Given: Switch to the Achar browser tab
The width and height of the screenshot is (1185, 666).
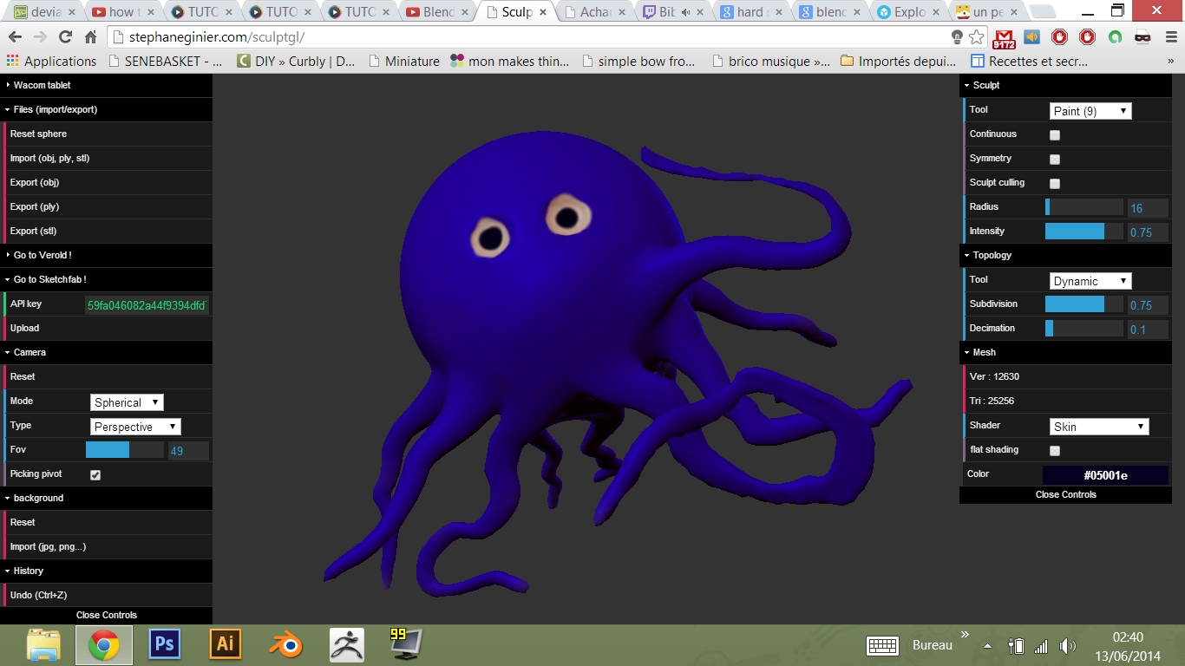Looking at the screenshot, I should pyautogui.click(x=594, y=12).
